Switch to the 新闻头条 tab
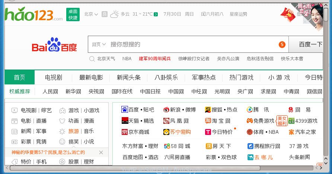 pyautogui.click(x=129, y=77)
